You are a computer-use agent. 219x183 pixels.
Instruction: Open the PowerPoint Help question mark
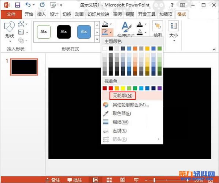click(x=172, y=5)
